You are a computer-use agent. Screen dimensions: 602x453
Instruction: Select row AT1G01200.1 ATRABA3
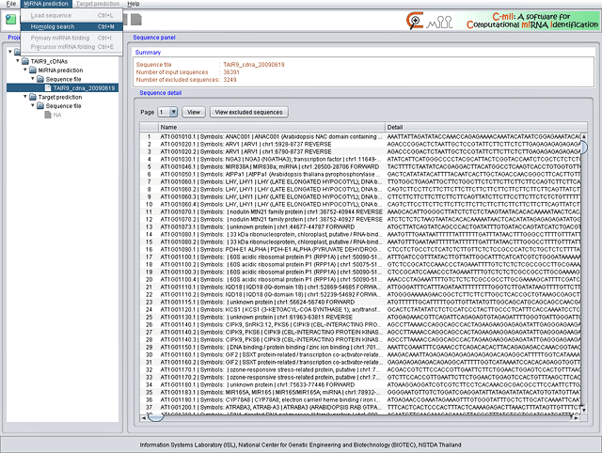coord(360,407)
